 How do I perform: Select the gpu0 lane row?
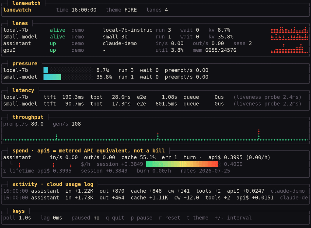(155, 50)
